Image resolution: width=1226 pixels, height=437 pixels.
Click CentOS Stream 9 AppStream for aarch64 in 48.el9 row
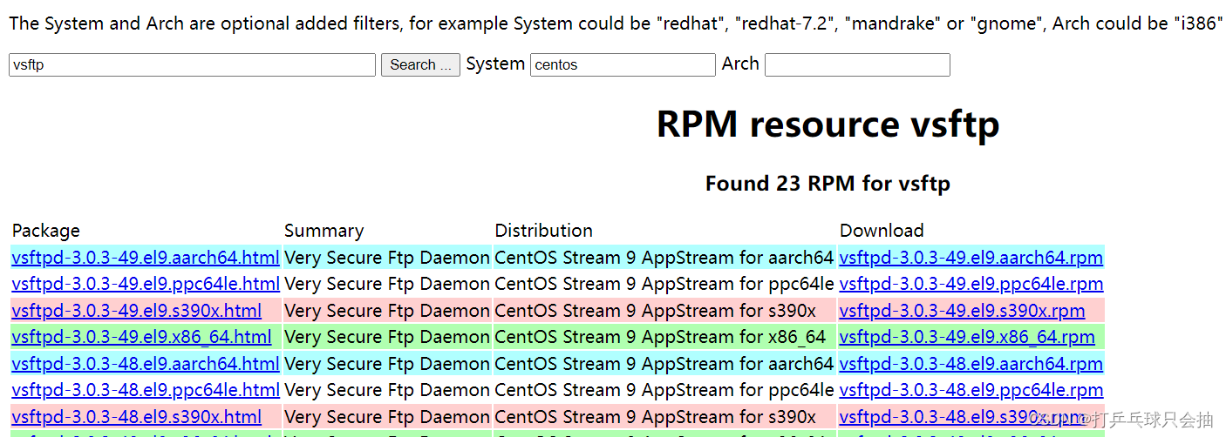(664, 363)
